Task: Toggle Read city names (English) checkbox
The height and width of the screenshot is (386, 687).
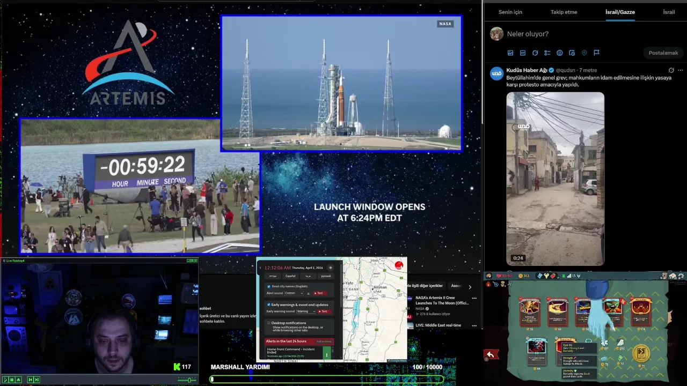Action: click(269, 286)
